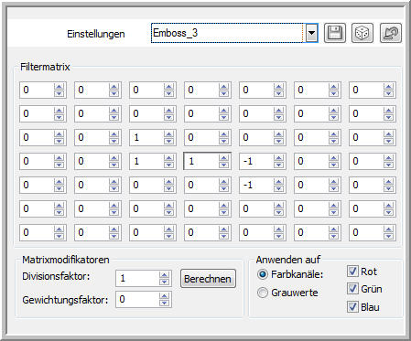This screenshot has height=341, width=411.
Task: Increase the Divisionsfaktor with up arrow
Action: (x=164, y=275)
